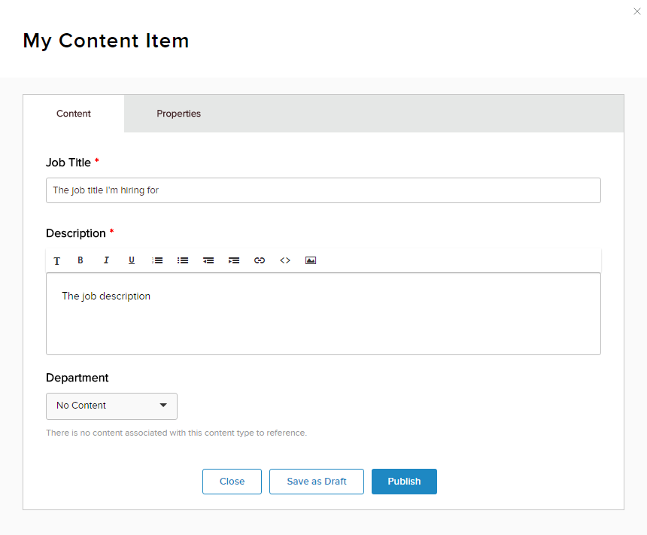Select the Content tab
647x535 pixels.
coord(74,114)
